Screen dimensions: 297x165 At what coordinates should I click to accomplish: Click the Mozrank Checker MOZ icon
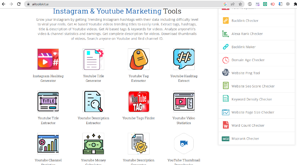[x=226, y=139]
